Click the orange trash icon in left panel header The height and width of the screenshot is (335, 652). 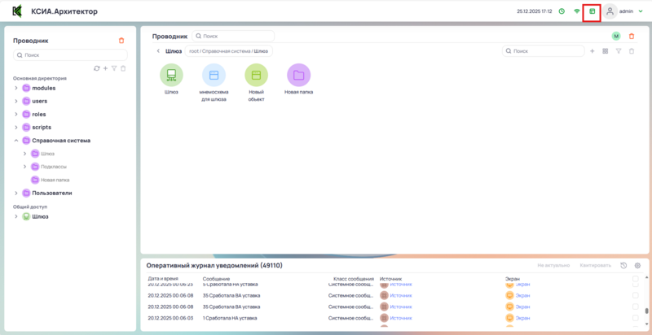121,40
